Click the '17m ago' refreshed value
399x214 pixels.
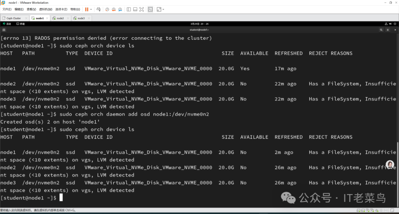click(x=285, y=69)
